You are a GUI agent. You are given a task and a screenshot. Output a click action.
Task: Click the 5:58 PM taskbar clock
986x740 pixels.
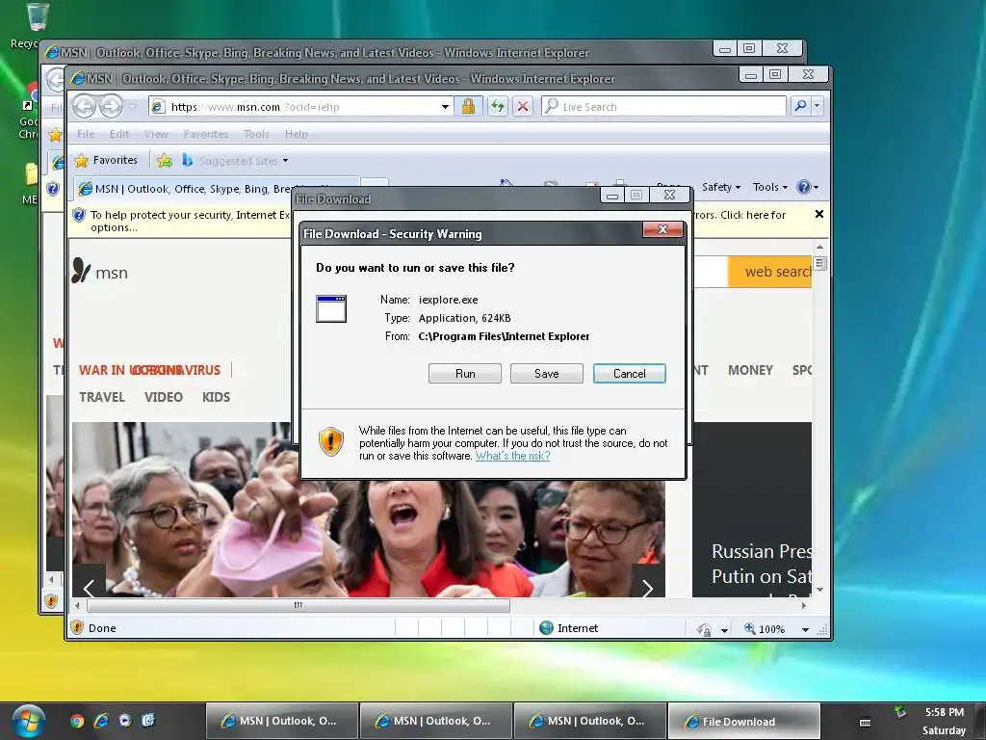944,712
